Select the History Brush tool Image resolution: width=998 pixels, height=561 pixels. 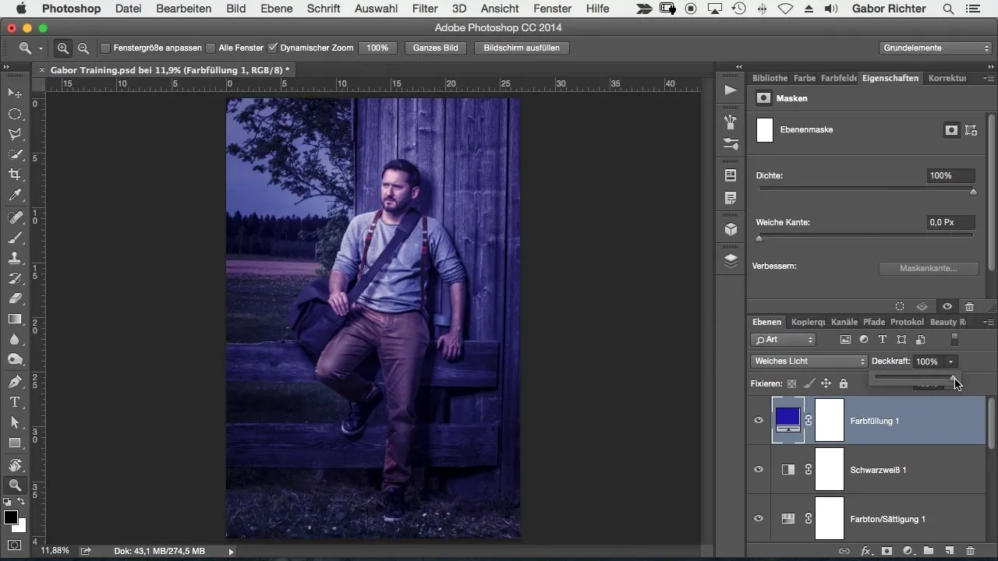click(15, 278)
